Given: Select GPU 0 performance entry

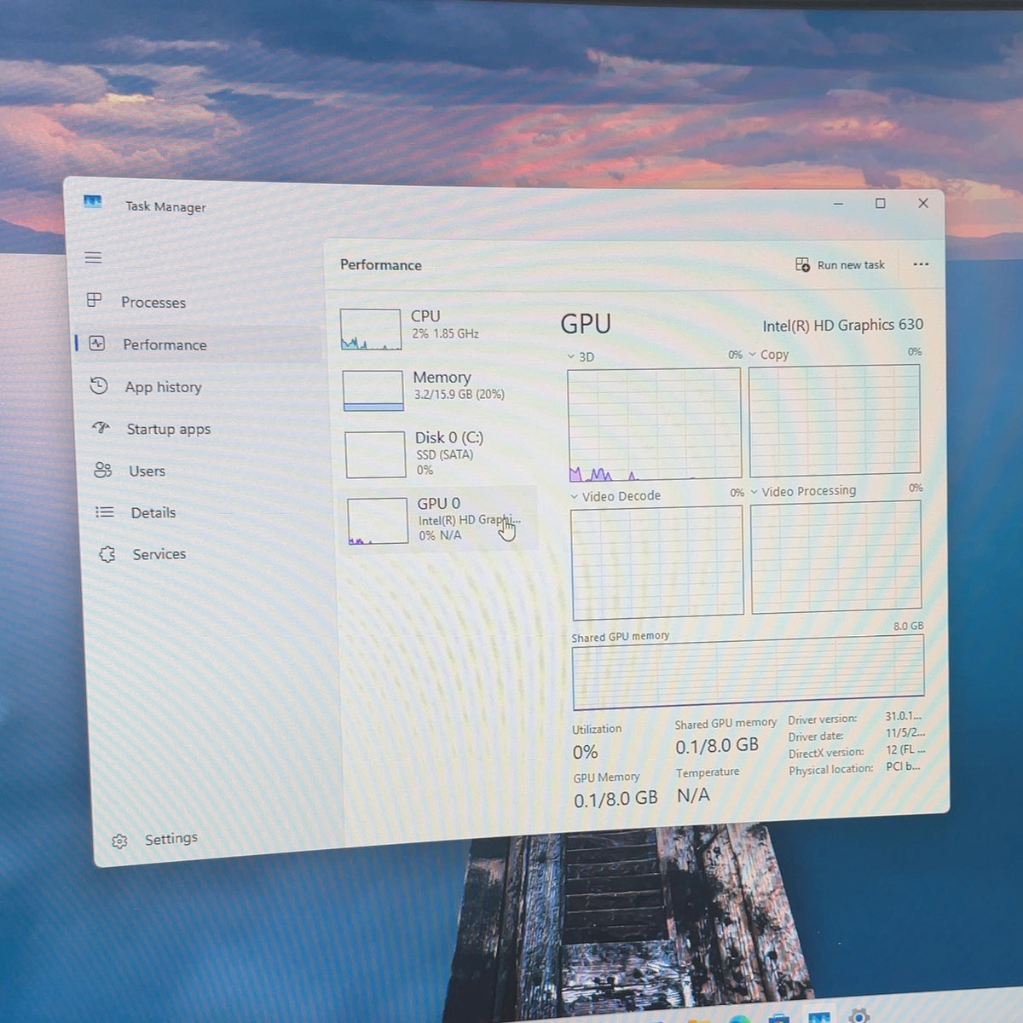Looking at the screenshot, I should coord(440,519).
